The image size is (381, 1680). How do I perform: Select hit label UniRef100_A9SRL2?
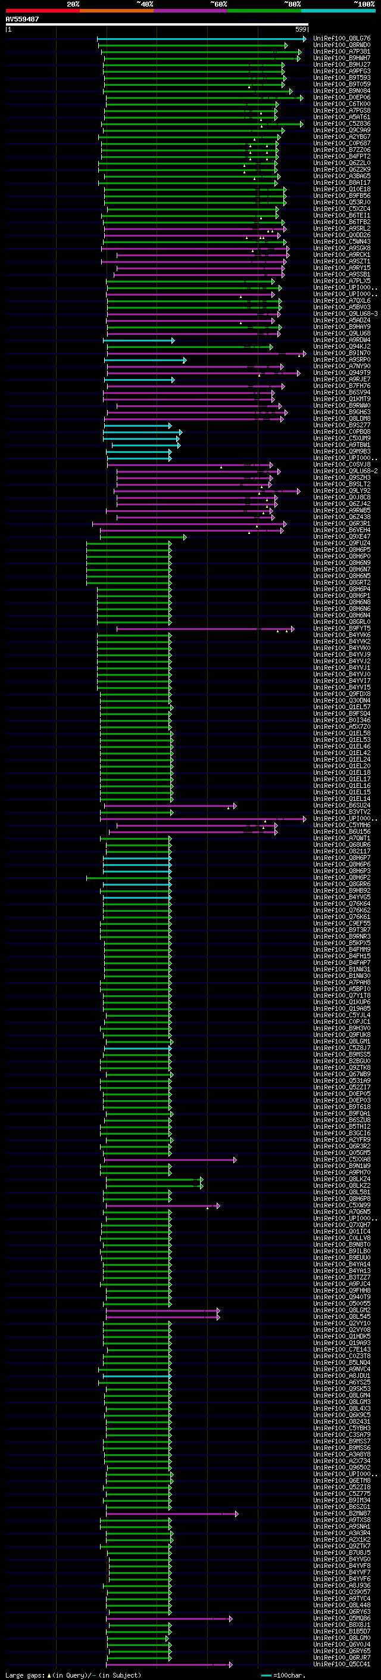coord(342,228)
